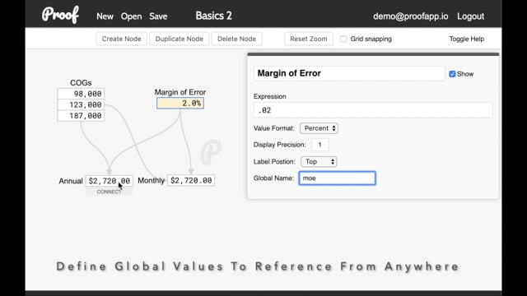Select the Annual node value
The width and height of the screenshot is (527, 296).
click(110, 181)
